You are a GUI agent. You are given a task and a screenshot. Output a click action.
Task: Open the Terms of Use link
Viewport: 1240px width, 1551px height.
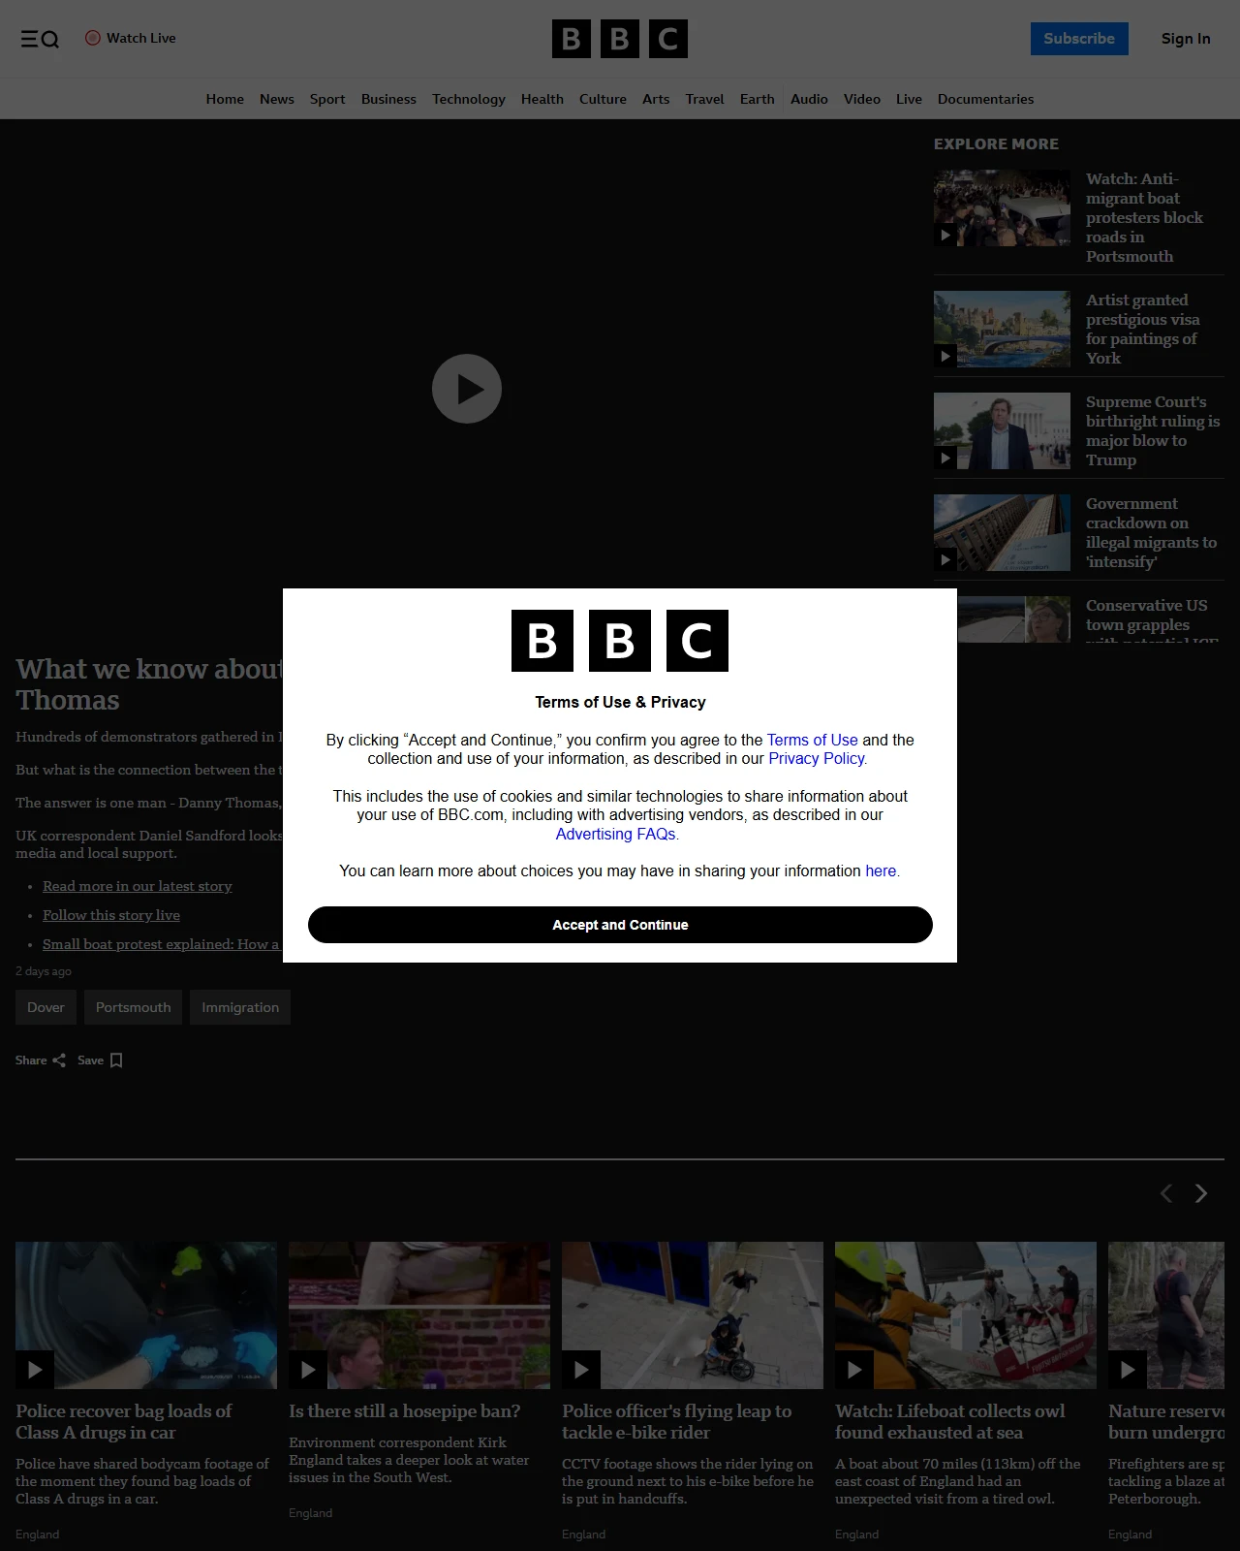click(x=813, y=740)
